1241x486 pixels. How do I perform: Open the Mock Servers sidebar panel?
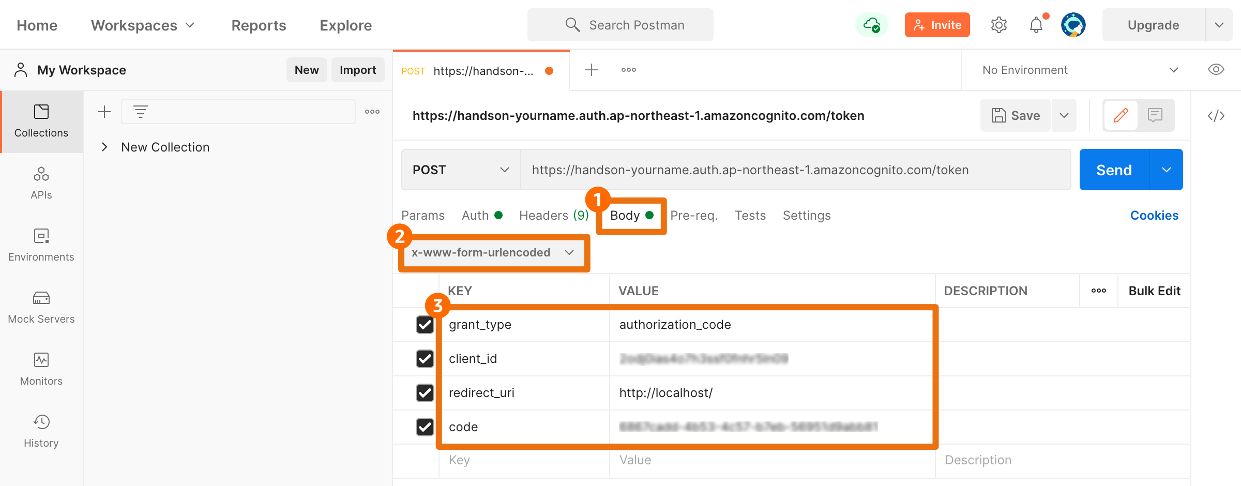[41, 308]
